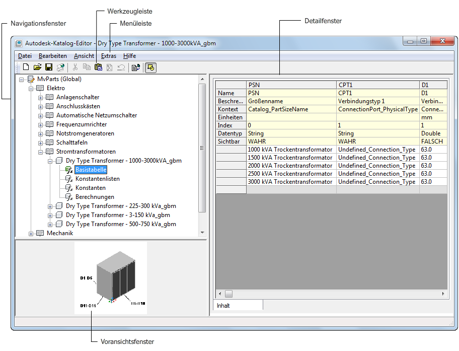
Task: Select the cell '1000 kVA Trockentransformator'
Action: coord(291,150)
